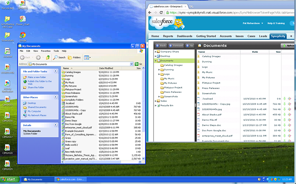Launch Google Chrome from the desktop
296x184 pixels.
pyautogui.click(x=22, y=37)
